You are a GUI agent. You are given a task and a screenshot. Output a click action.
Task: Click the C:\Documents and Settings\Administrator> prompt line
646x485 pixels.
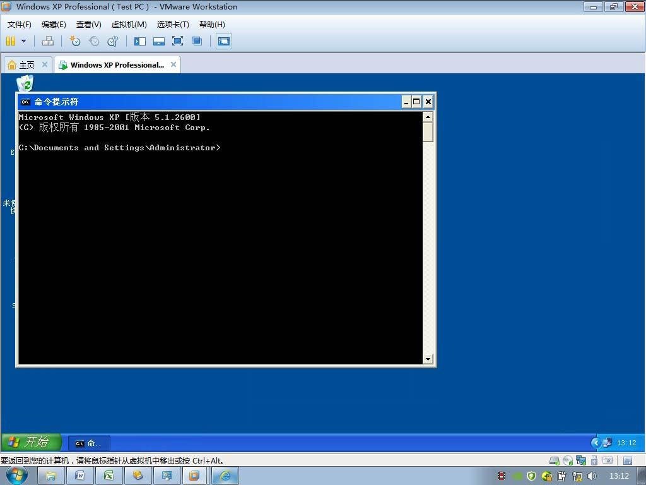(x=119, y=148)
